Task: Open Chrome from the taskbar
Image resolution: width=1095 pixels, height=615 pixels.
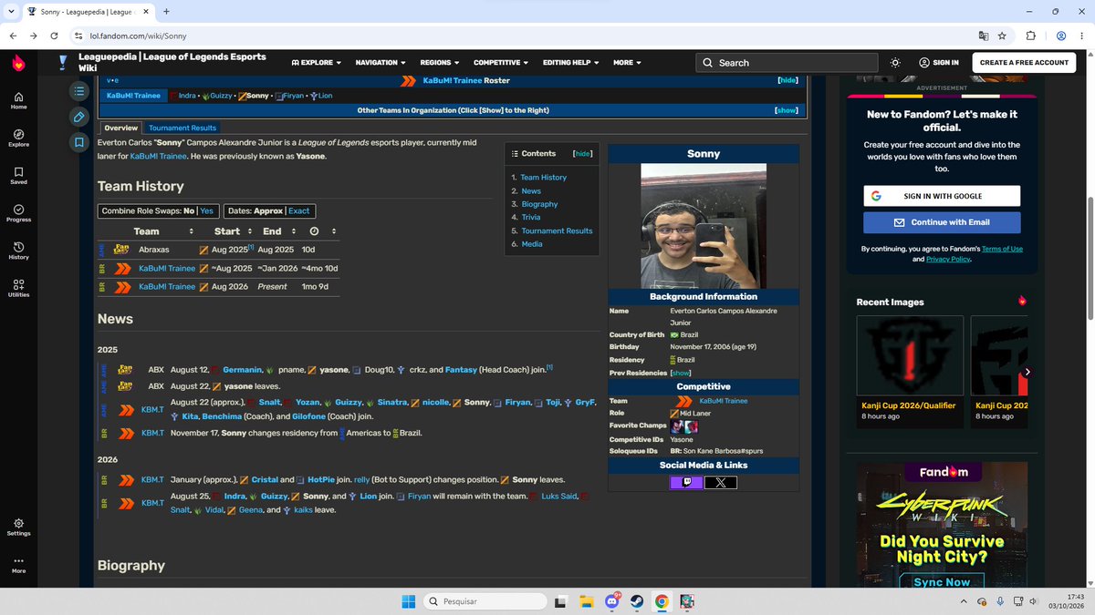Action: (662, 601)
